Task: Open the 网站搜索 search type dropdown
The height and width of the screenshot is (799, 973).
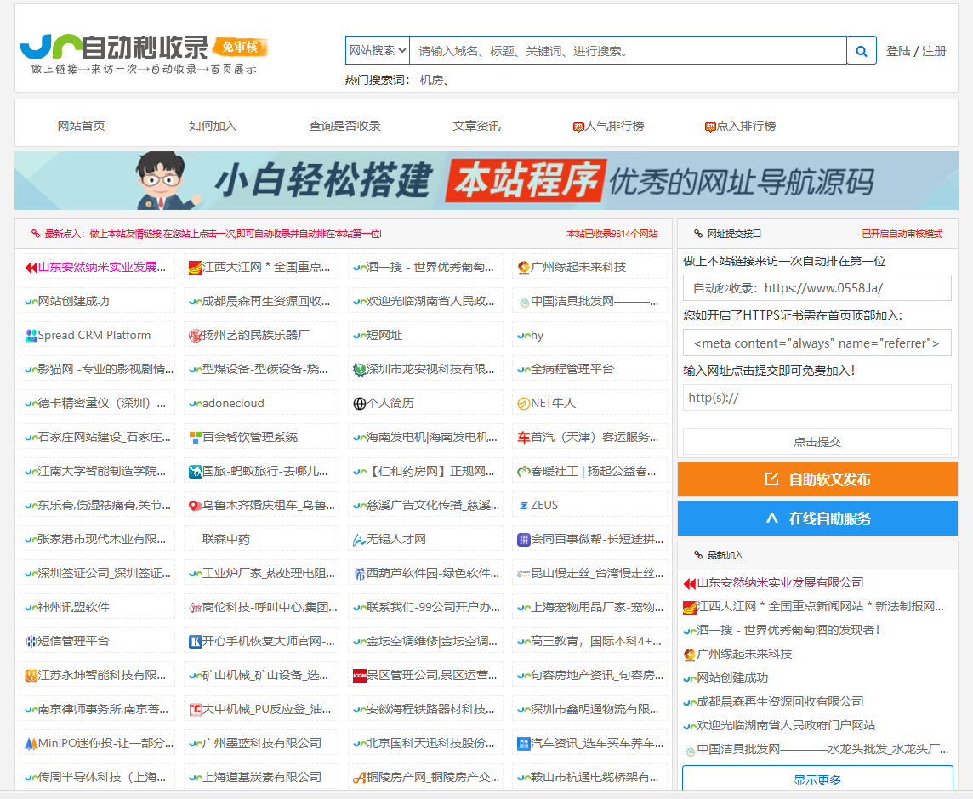Action: pos(378,50)
